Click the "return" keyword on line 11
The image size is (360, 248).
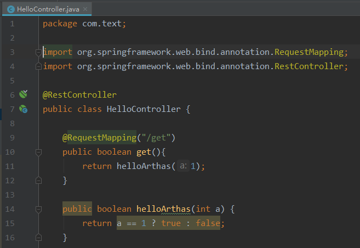[x=97, y=166]
